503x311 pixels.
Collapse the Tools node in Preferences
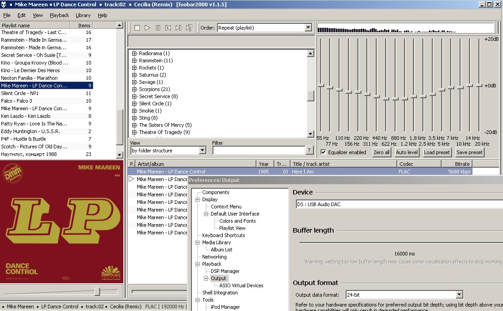click(198, 300)
